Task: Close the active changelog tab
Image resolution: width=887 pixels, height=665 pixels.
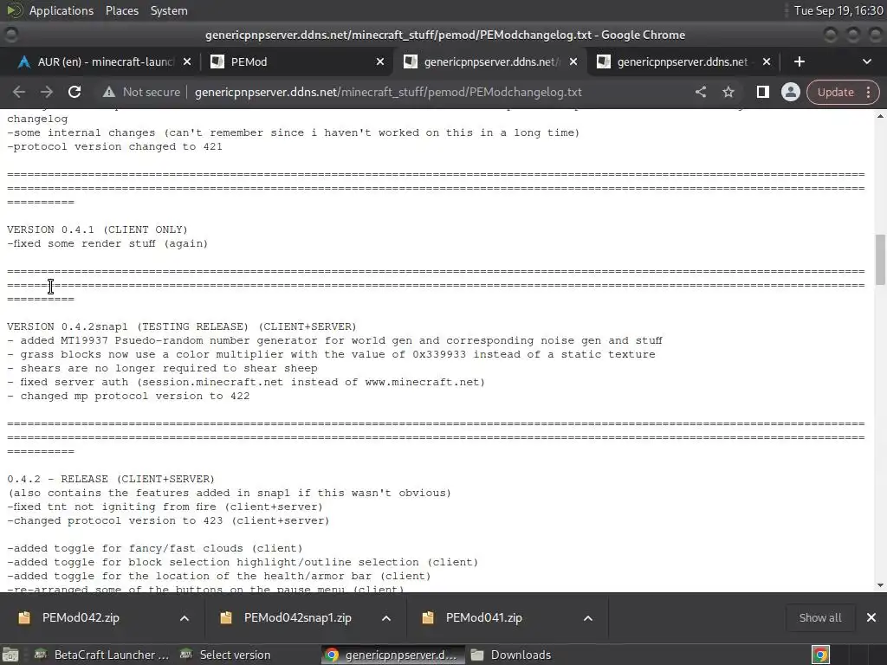Action: [573, 61]
